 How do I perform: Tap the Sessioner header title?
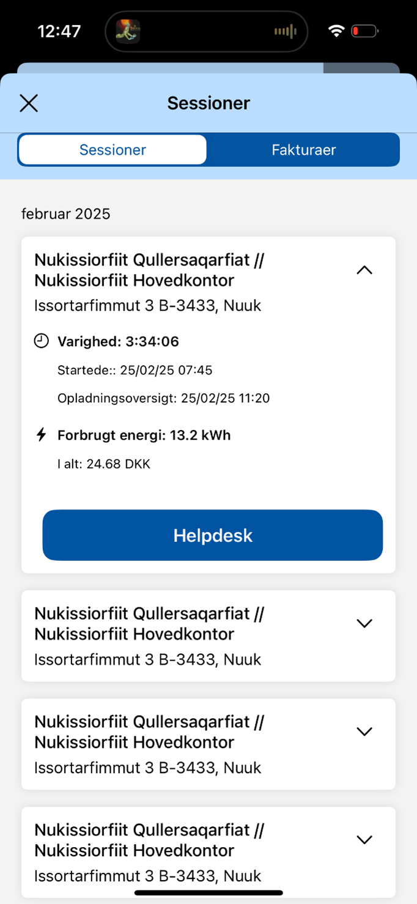[x=208, y=103]
